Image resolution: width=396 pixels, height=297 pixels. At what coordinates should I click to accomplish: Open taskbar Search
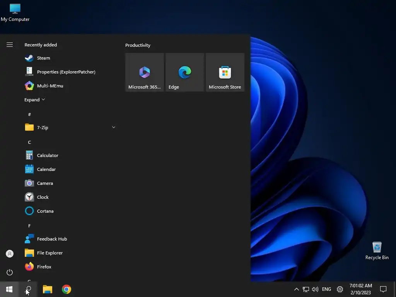click(29, 289)
